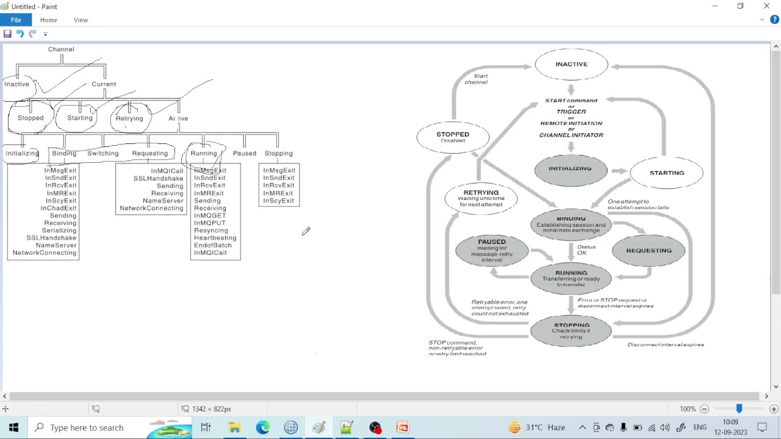Undo the last drawing action

coord(20,34)
